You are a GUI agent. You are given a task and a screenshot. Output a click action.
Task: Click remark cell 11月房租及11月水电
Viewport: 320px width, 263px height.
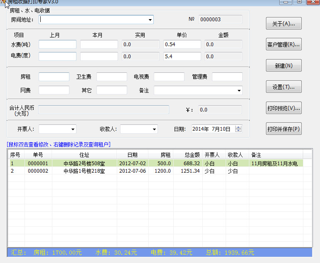pos(274,164)
